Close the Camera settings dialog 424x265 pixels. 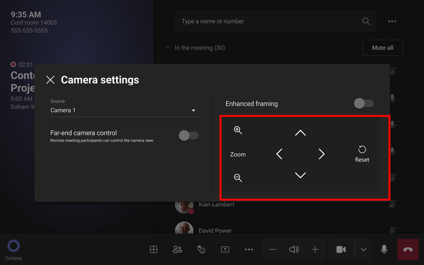(x=50, y=80)
